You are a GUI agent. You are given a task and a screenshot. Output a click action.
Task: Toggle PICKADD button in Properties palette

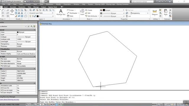point(28,26)
